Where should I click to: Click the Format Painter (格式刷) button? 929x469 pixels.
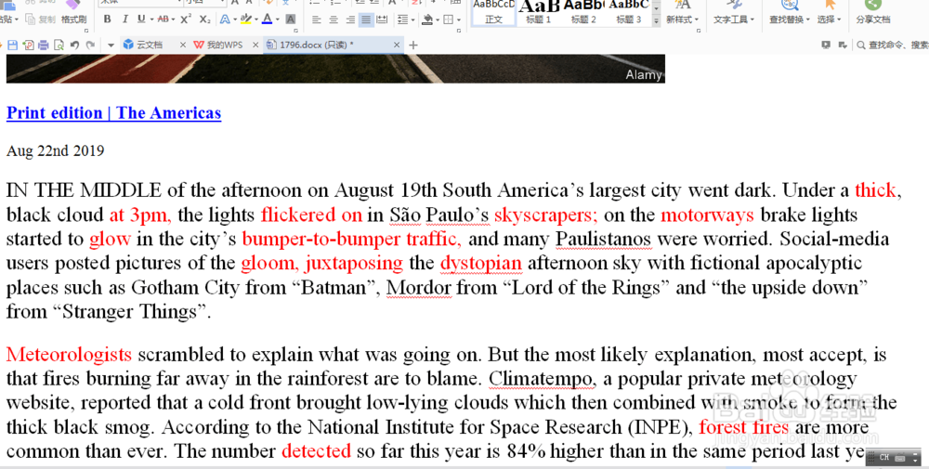pos(73,13)
